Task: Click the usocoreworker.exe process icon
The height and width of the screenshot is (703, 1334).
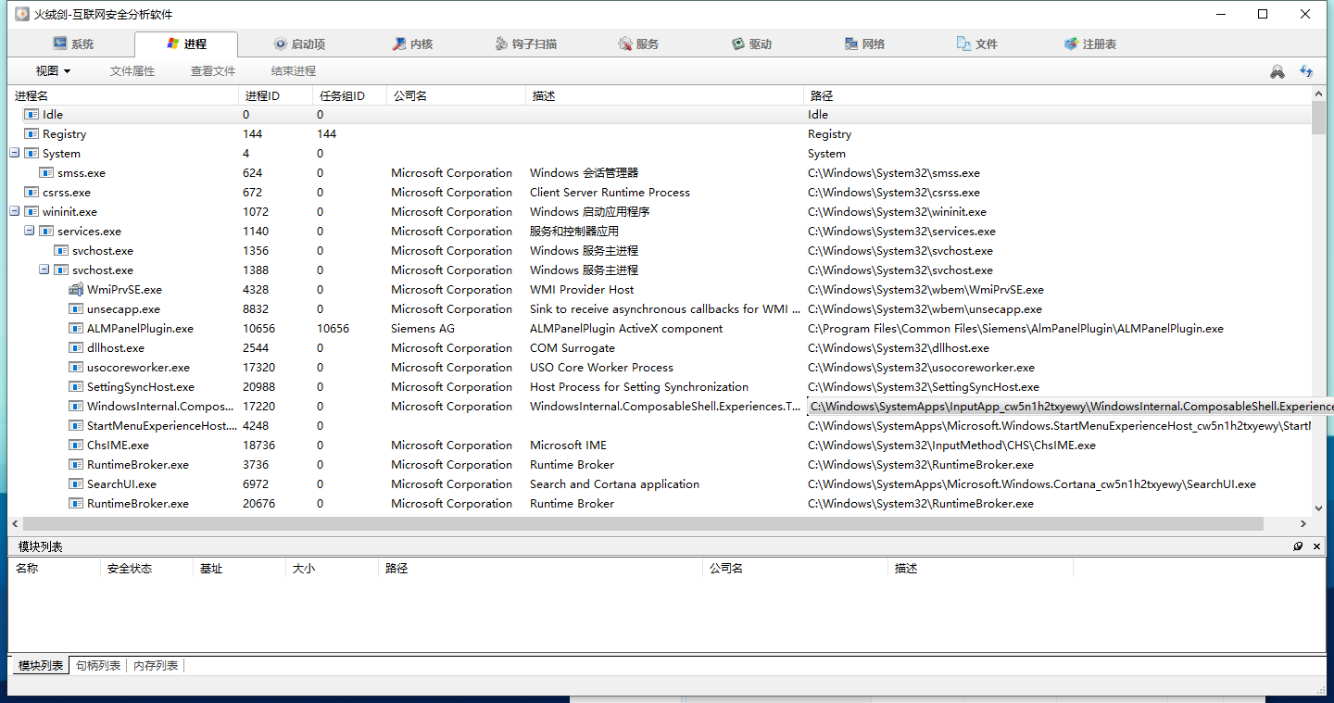Action: [x=76, y=368]
